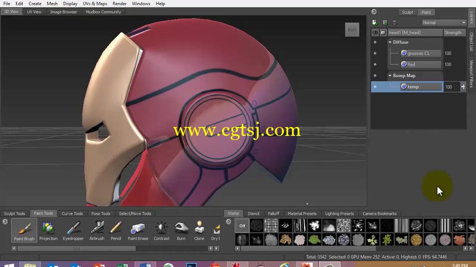This screenshot has height=267, width=476.
Task: Open the Viewport Filters side tab
Action: coord(471,74)
